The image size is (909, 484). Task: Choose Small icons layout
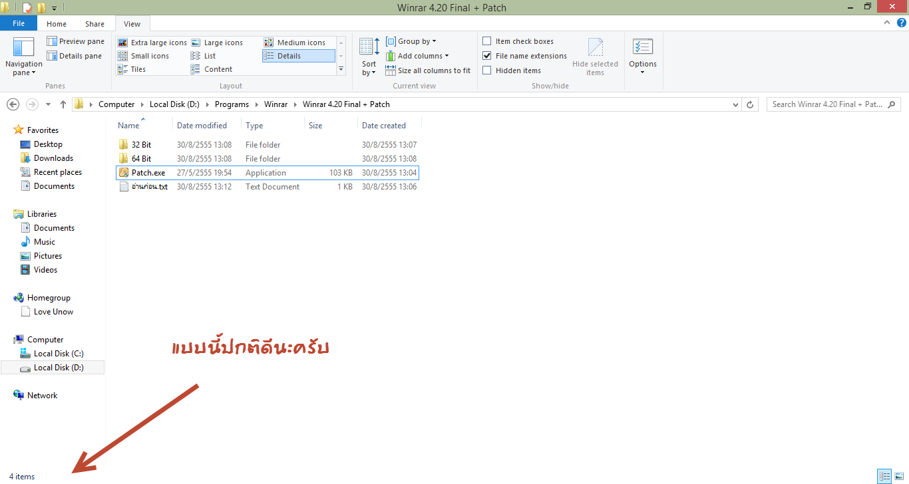click(x=143, y=56)
